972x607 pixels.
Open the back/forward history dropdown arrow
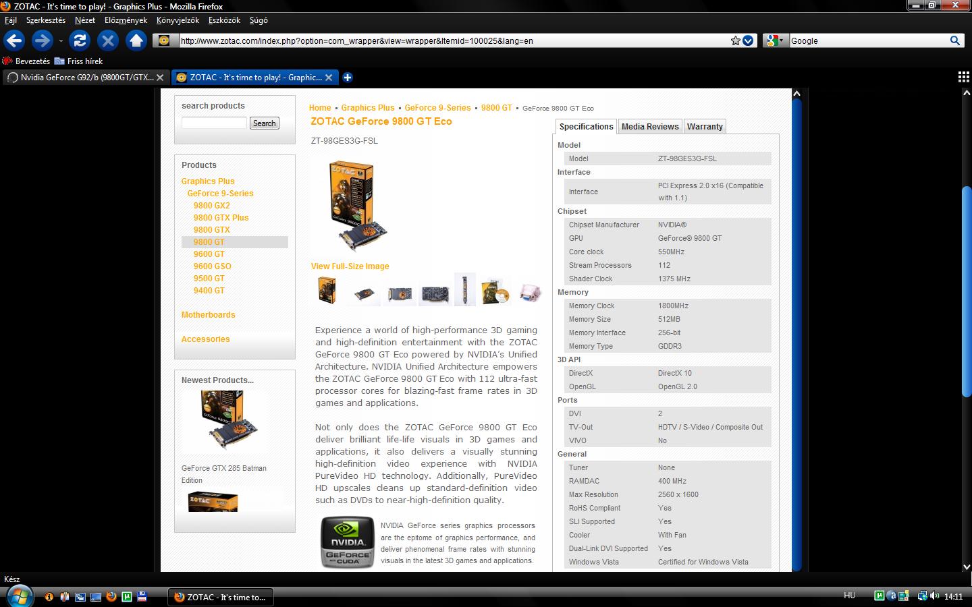pos(61,41)
